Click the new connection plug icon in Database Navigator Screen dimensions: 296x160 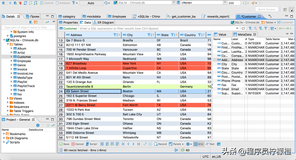[31, 22]
